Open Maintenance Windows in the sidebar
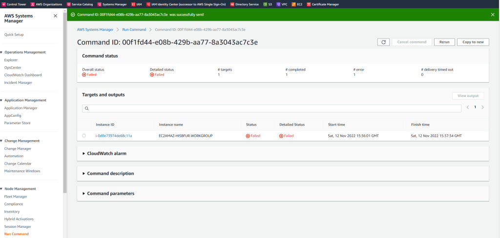Image resolution: width=500 pixels, height=238 pixels. click(x=22, y=171)
